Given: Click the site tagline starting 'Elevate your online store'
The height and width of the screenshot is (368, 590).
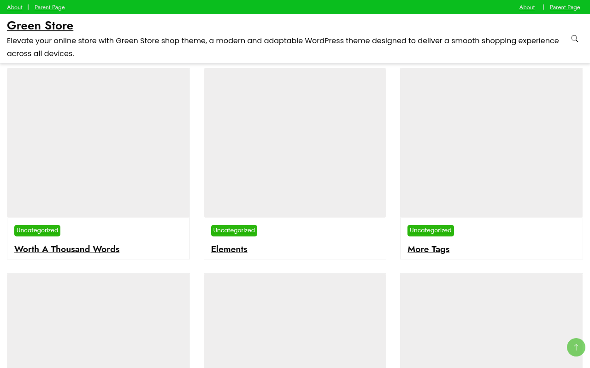Looking at the screenshot, I should (283, 47).
